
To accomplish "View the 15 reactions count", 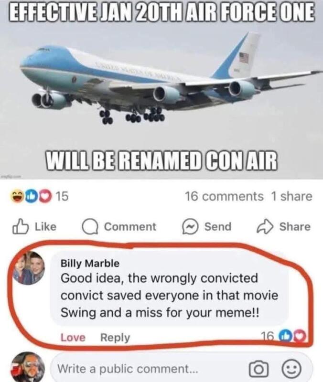I will [x=62, y=196].
